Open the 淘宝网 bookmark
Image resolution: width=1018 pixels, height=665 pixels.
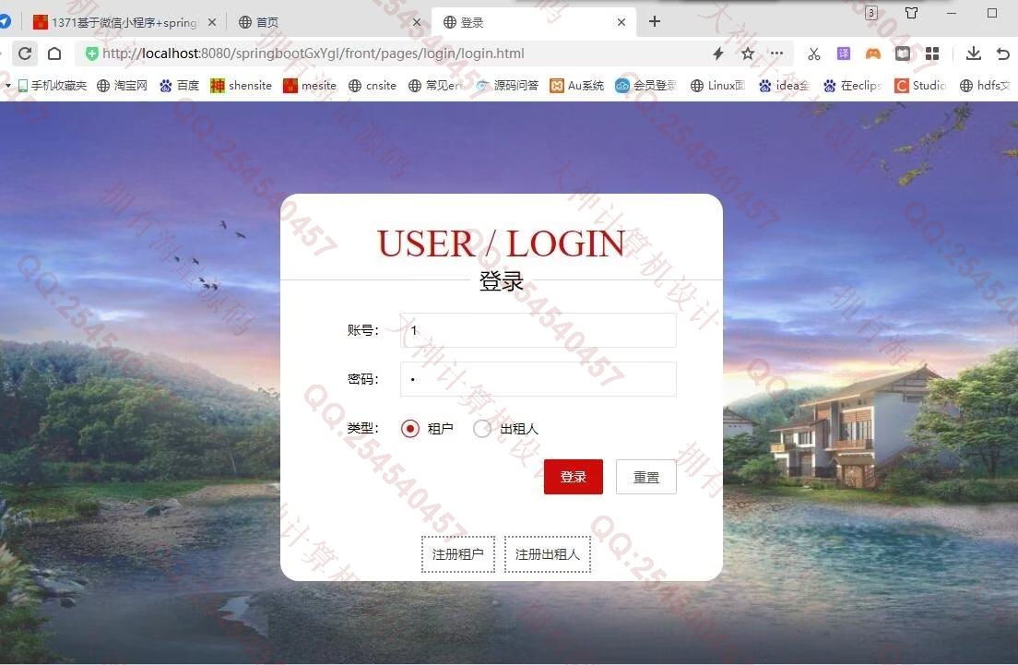pos(122,85)
